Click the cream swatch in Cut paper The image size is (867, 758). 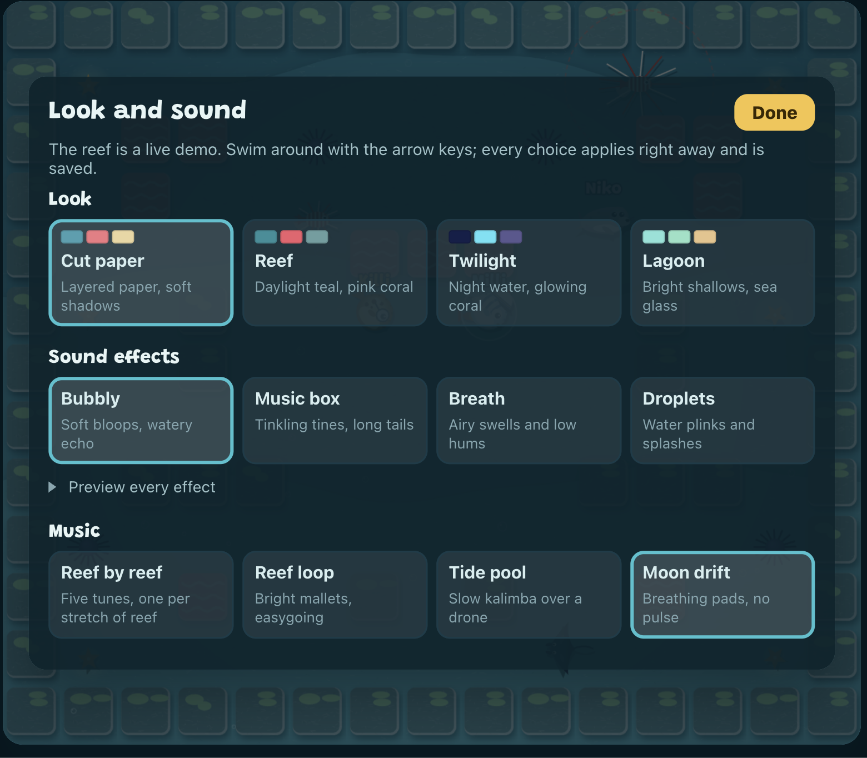(x=123, y=237)
